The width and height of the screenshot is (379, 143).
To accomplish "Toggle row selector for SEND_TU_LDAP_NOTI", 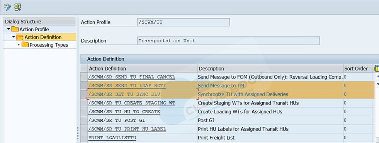I will (x=84, y=86).
